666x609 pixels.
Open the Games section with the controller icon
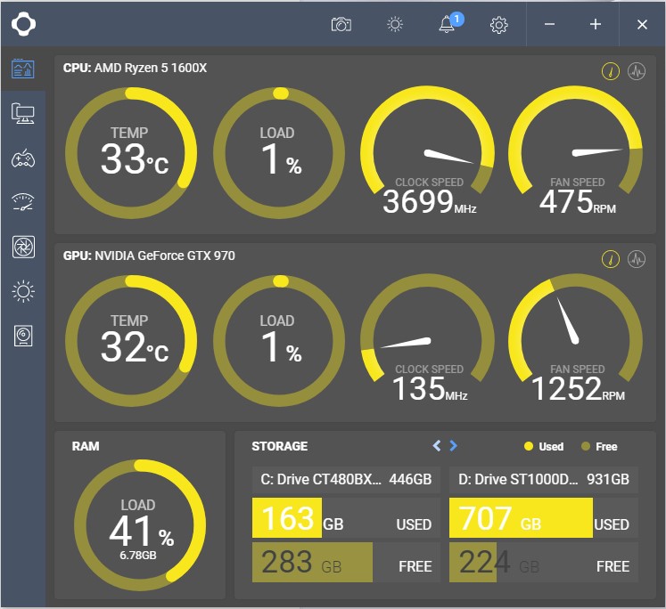(x=23, y=158)
